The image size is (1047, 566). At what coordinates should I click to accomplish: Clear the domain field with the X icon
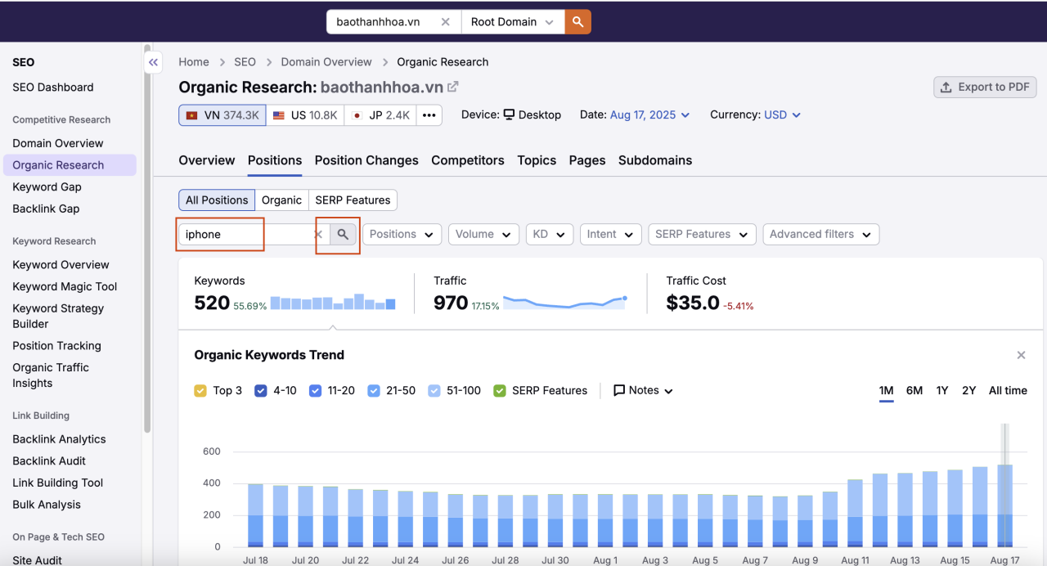(445, 22)
